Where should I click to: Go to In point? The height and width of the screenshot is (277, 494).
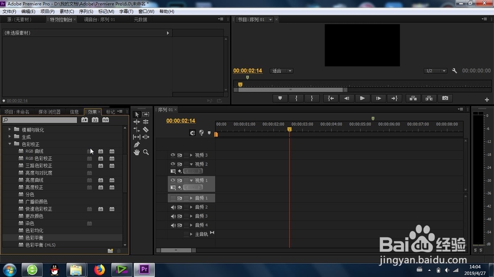(331, 99)
